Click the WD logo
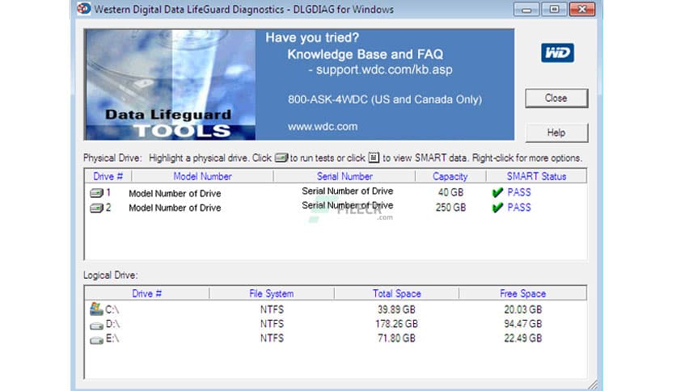 pos(557,53)
